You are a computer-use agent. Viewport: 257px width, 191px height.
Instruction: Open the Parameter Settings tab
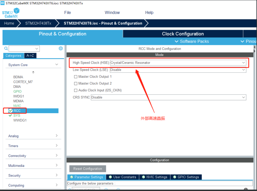point(87,177)
